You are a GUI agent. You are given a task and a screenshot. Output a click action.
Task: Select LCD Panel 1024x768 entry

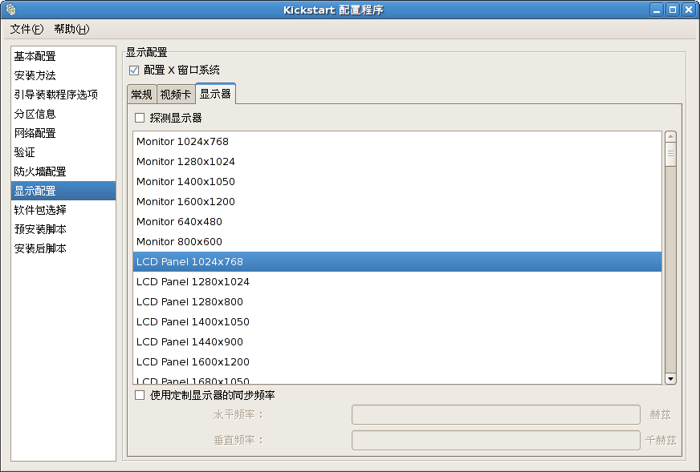[x=397, y=261]
